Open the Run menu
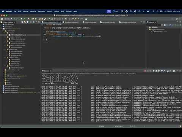Viewport: 182px width, 137px height. (62, 11)
